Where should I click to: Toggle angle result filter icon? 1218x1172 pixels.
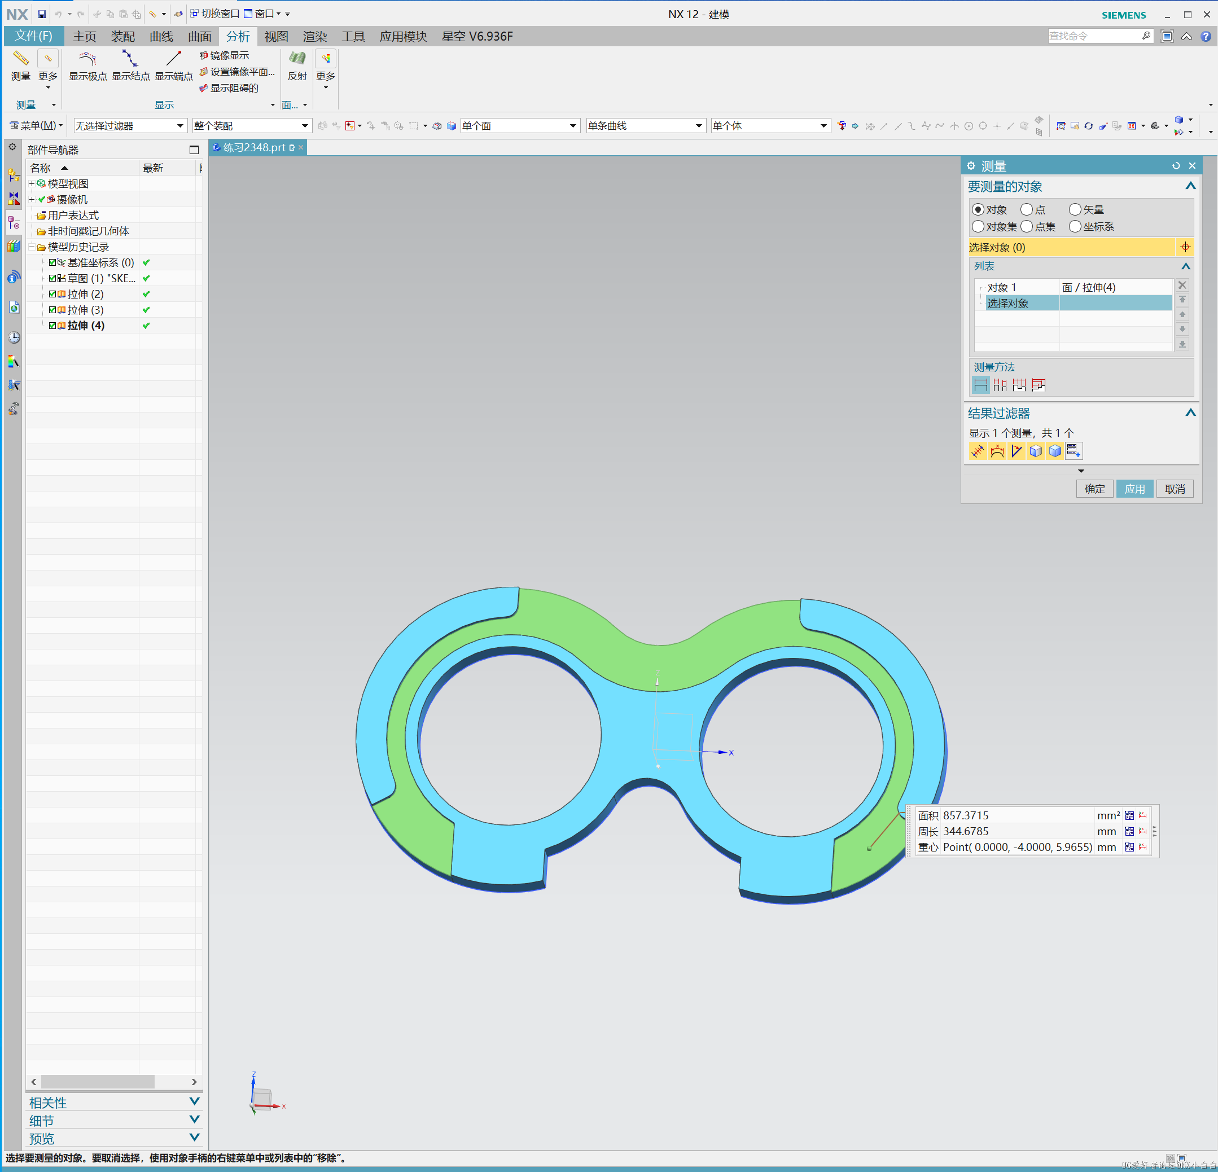1016,450
